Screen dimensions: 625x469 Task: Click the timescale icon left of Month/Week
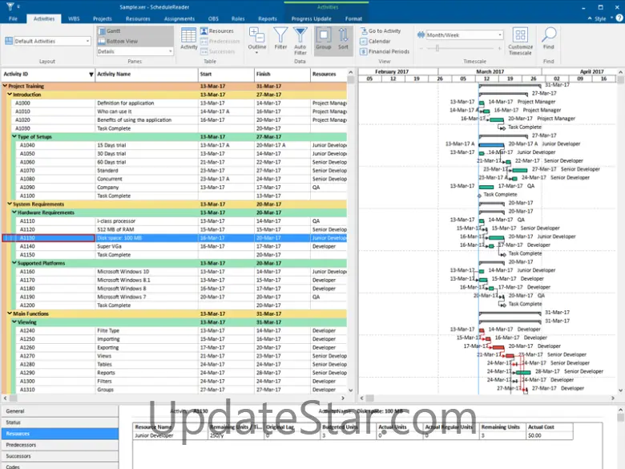coord(421,35)
